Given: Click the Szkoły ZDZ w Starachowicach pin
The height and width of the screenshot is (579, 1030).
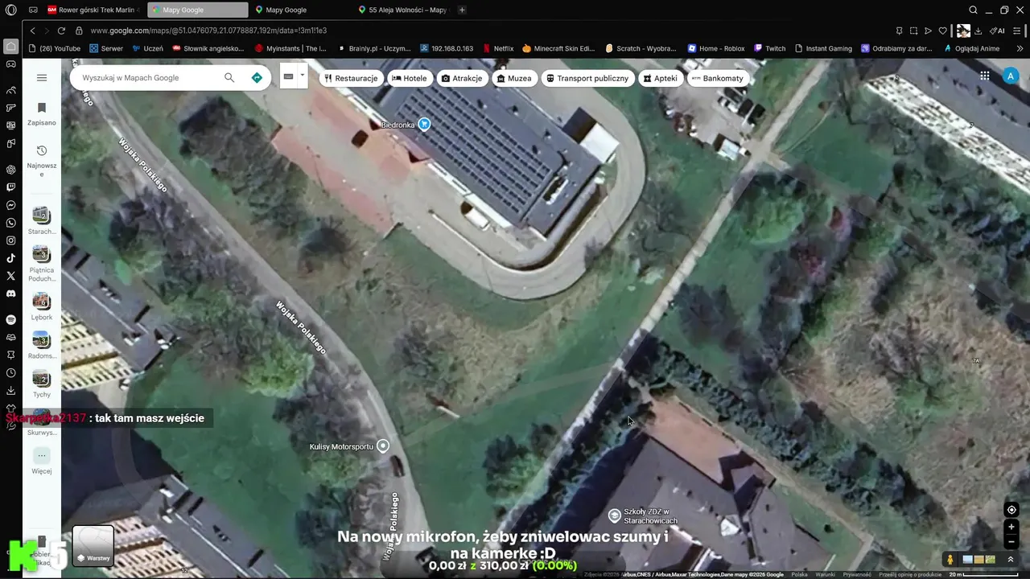Looking at the screenshot, I should [x=614, y=515].
